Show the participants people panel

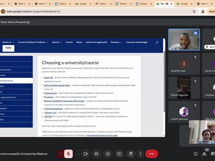coord(204,154)
